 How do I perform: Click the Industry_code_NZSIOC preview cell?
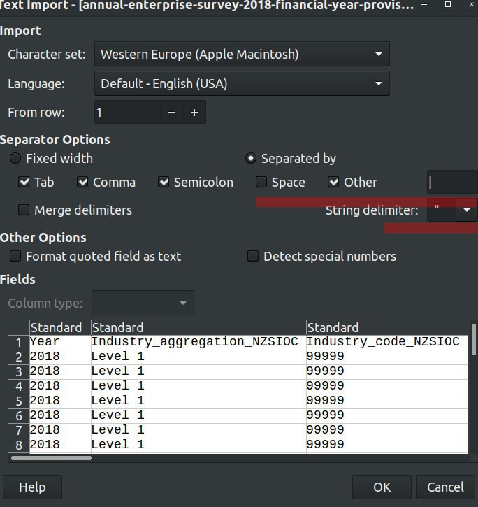[x=387, y=342]
